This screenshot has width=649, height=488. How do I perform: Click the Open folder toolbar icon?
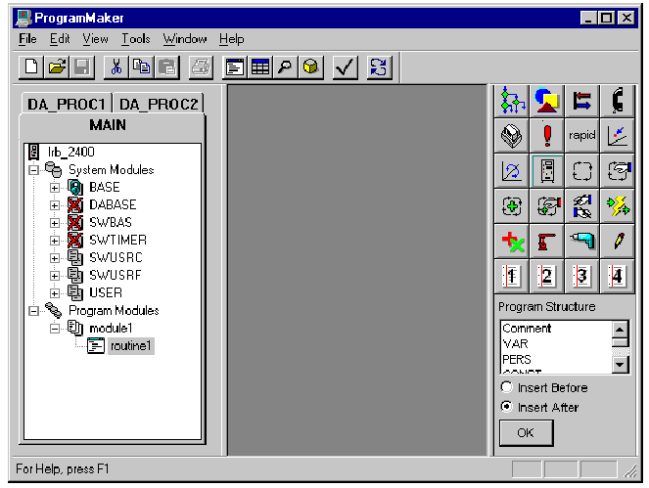pos(57,67)
